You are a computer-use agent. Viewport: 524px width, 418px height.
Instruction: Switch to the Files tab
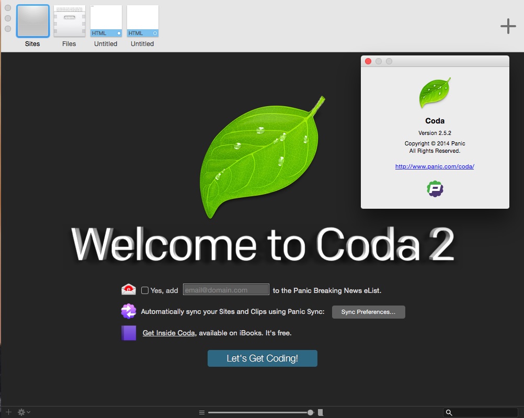coord(70,21)
